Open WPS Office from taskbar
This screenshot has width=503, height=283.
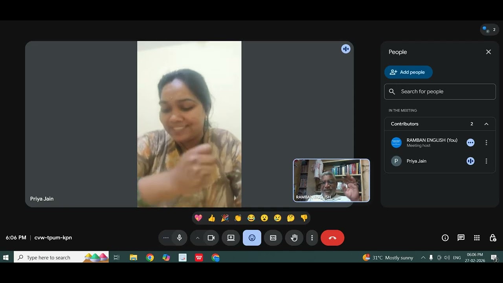click(x=199, y=257)
